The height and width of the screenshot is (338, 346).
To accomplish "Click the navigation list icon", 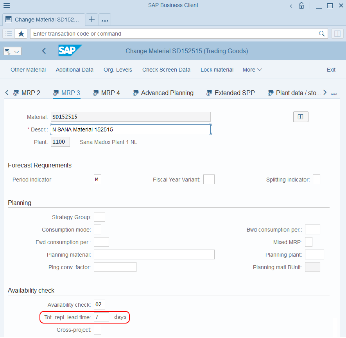I will [x=9, y=34].
